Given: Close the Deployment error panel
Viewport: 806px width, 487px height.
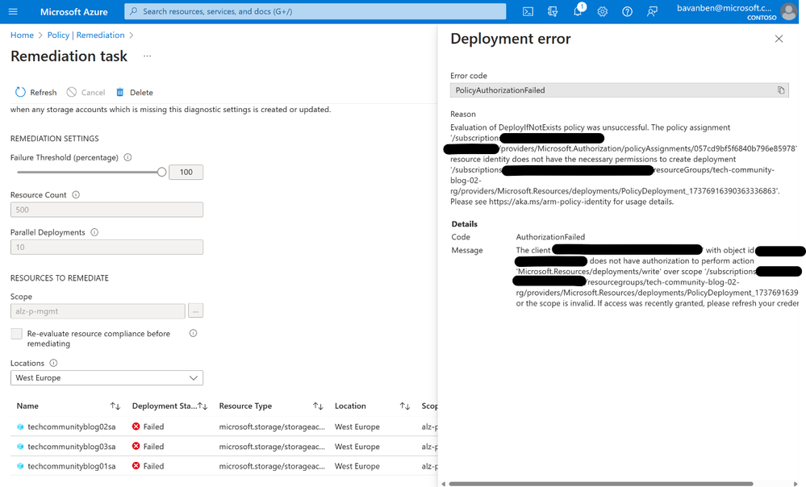Looking at the screenshot, I should tap(779, 39).
